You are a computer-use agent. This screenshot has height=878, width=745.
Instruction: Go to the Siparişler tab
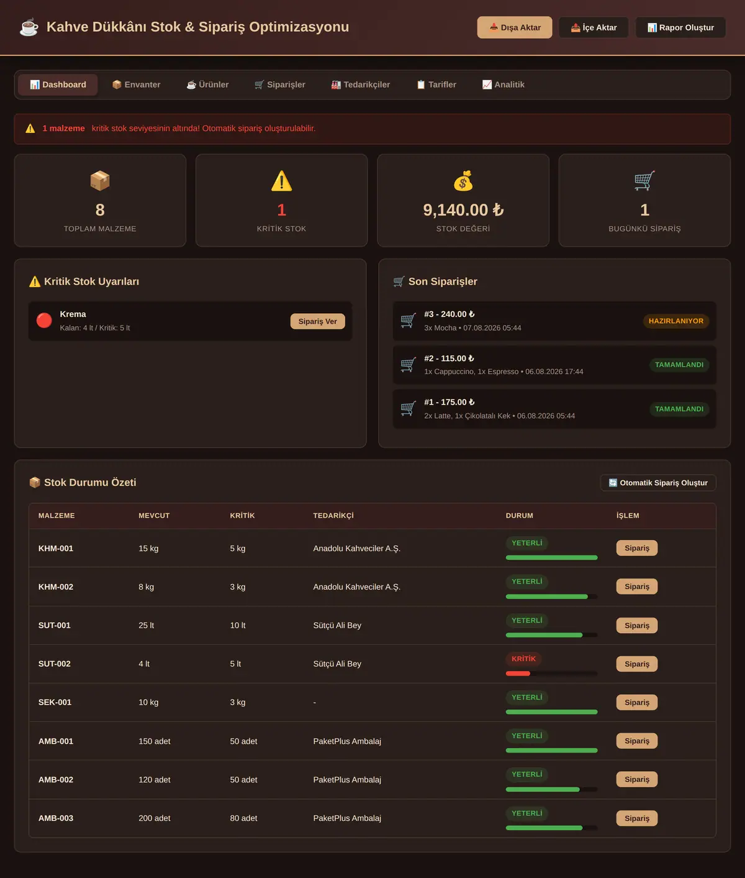[279, 85]
